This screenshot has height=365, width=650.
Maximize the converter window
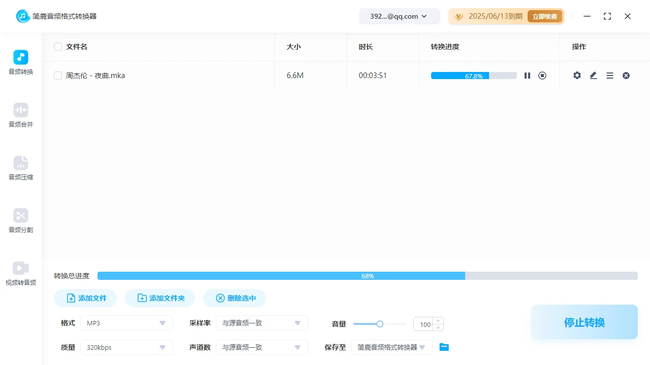[x=607, y=16]
